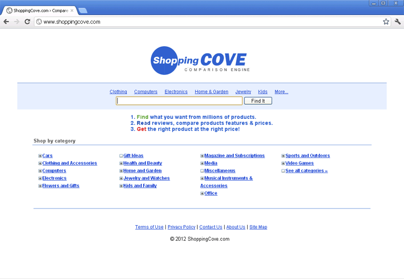The image size is (404, 279).
Task: Bookmark page with star icon
Action: point(386,22)
